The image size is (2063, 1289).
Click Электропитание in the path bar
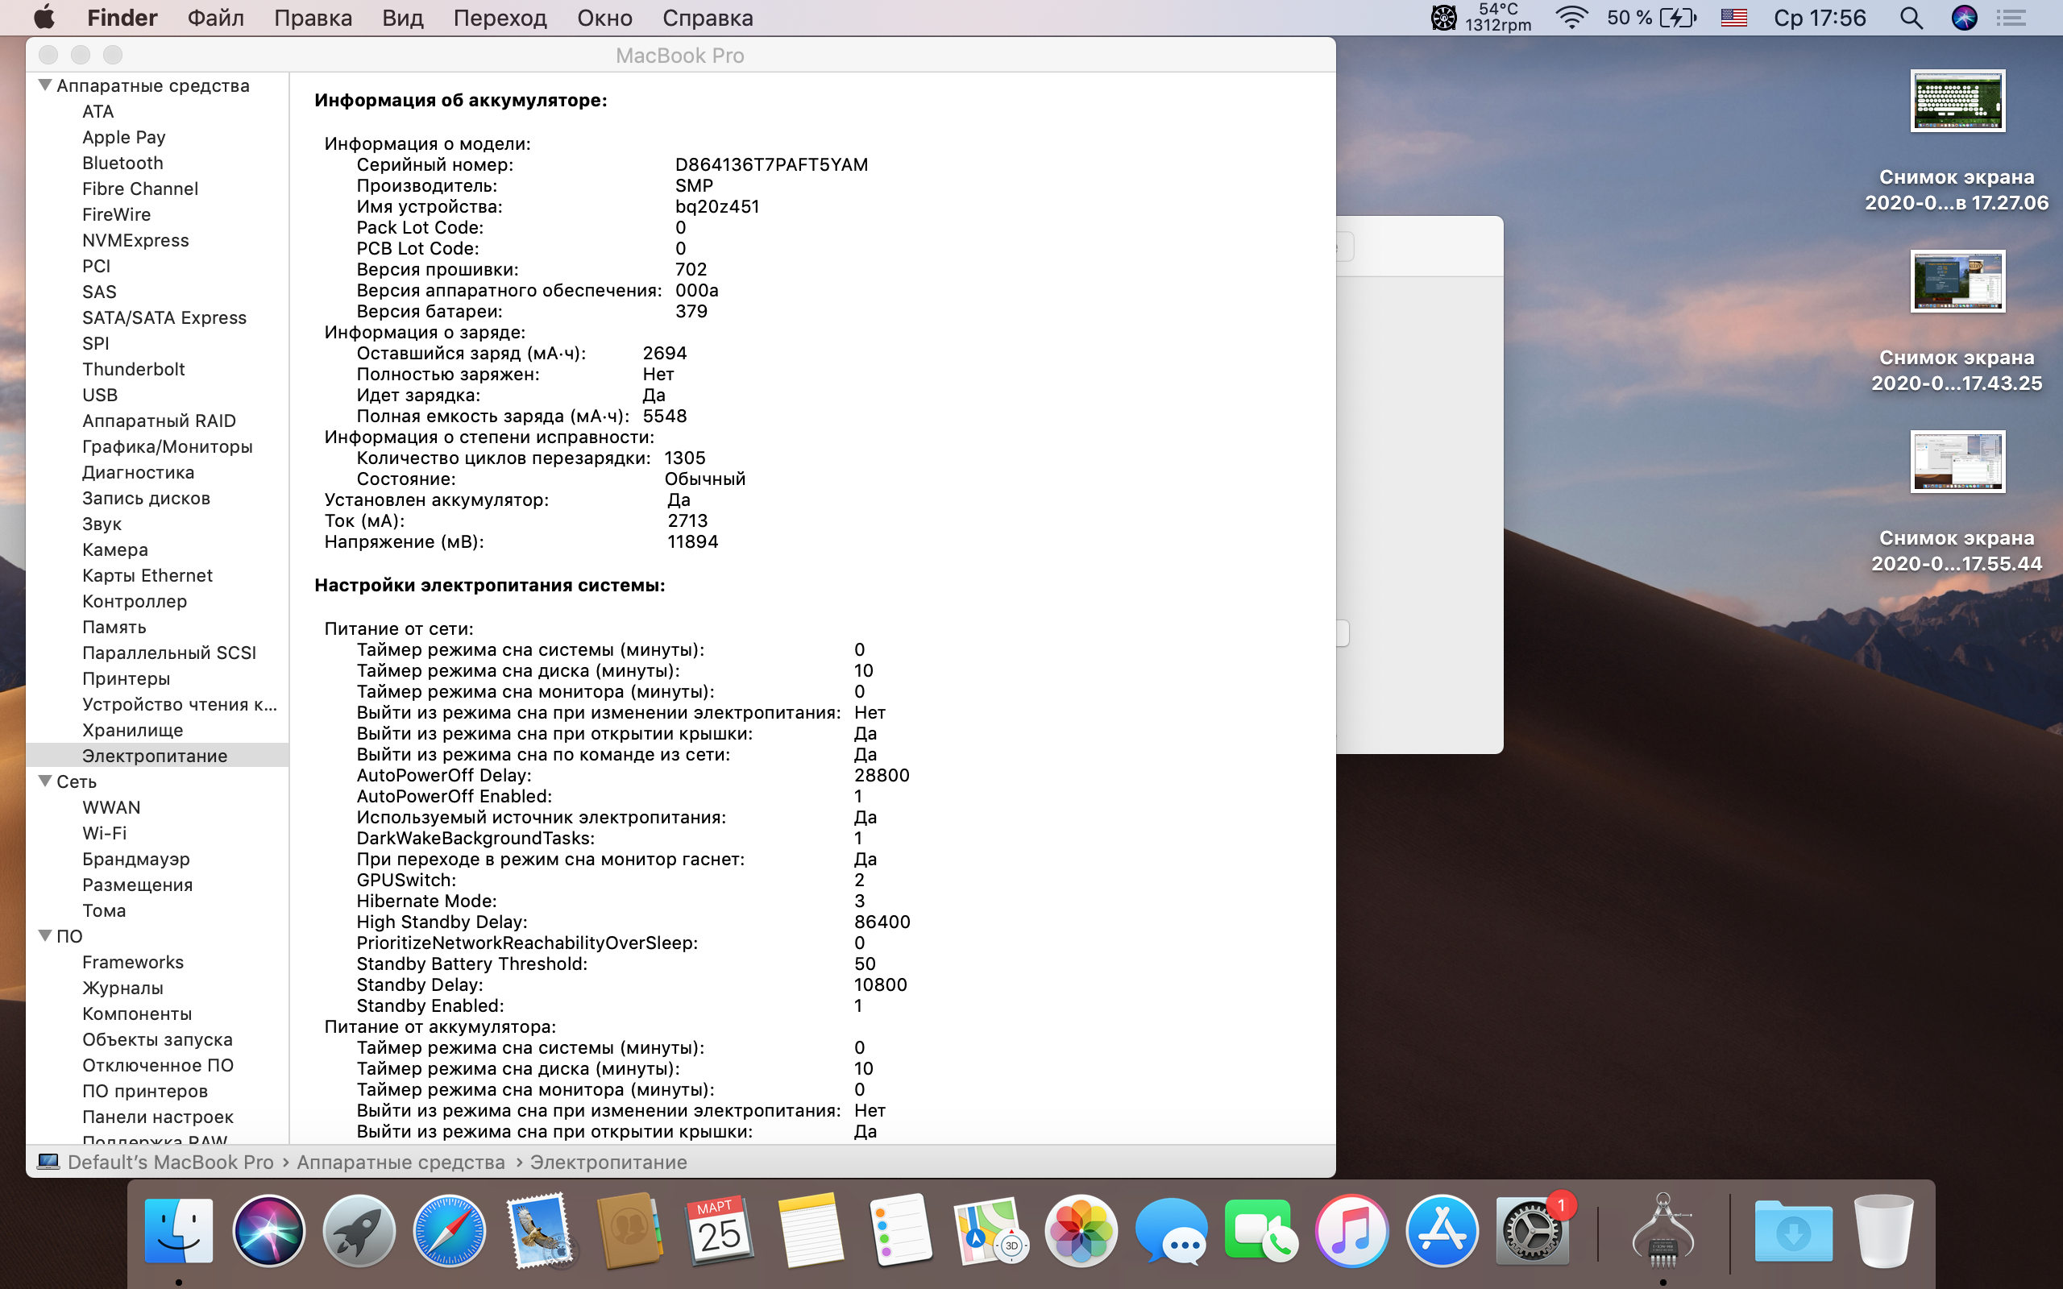click(x=608, y=1162)
